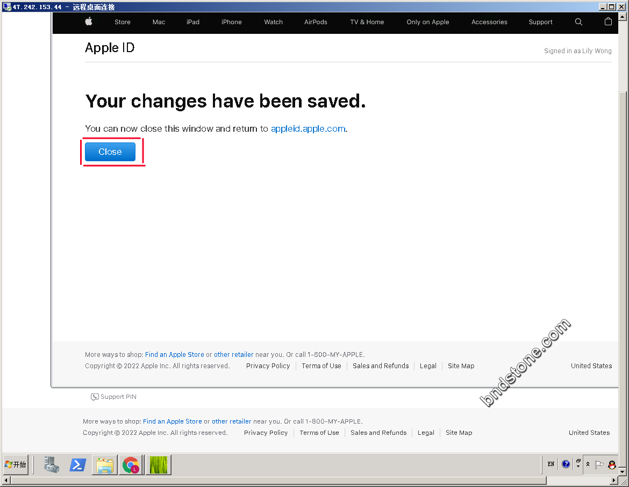629x487 pixels.
Task: Click the remote desktop title bar icon
Action: pyautogui.click(x=7, y=7)
